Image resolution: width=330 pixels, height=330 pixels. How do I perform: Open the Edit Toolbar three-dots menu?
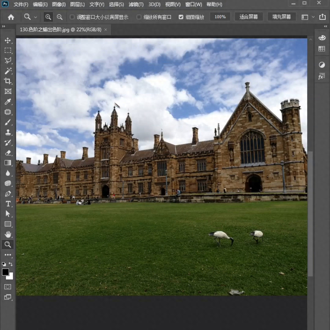point(8,255)
